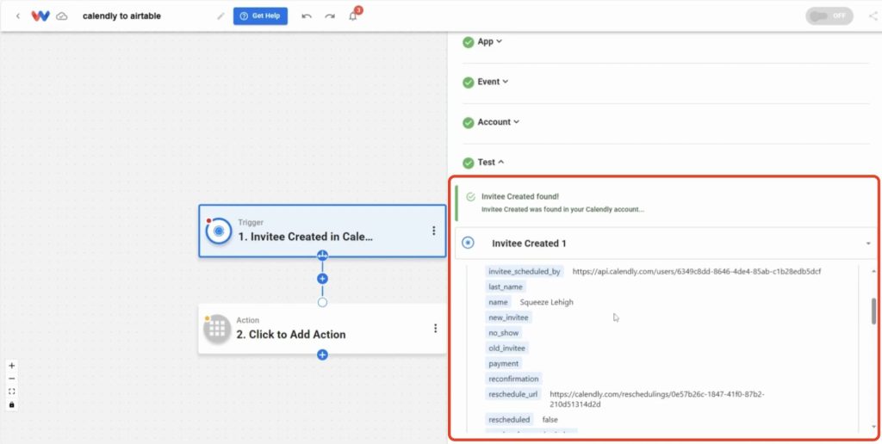Select the Invitee Created 1 radio button
Viewport: 882px width, 444px height.
(468, 243)
